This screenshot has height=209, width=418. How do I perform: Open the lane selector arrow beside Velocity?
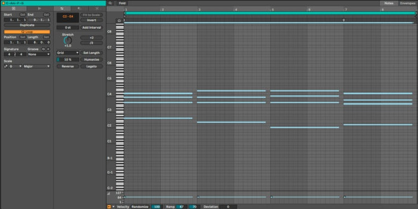pos(114,207)
